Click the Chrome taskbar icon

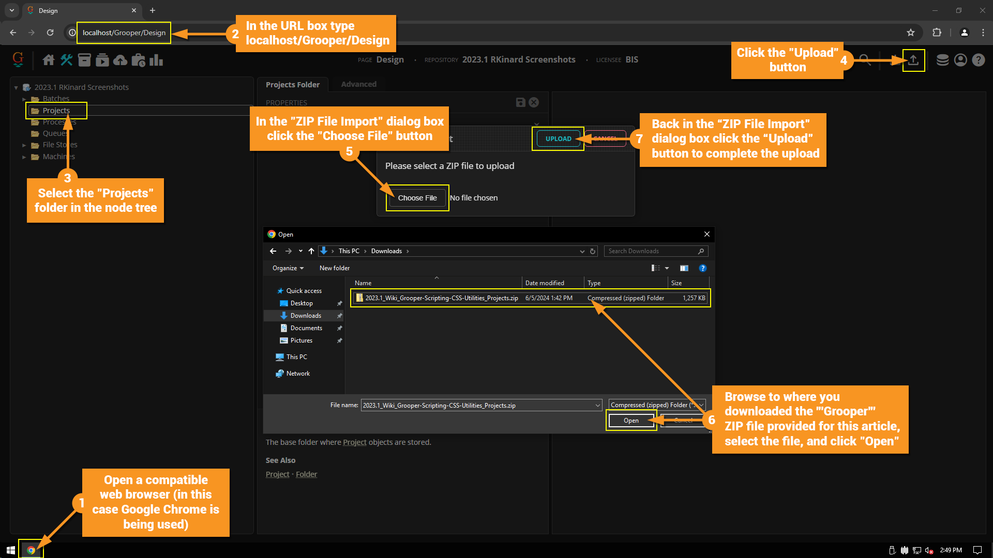coord(31,550)
